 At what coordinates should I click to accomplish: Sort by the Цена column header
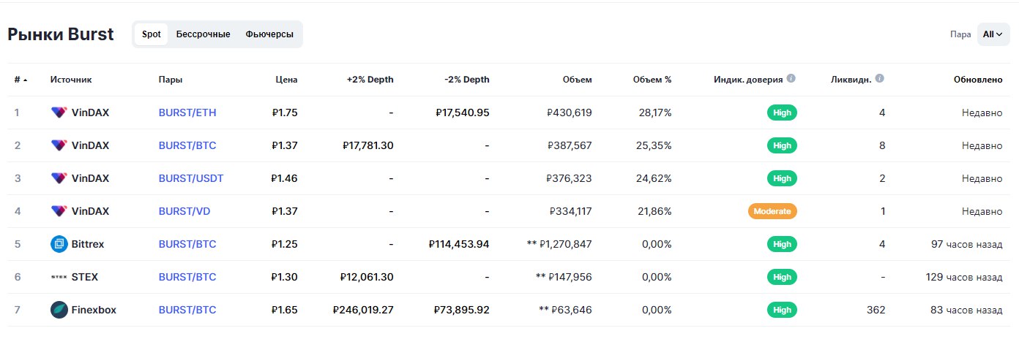point(286,80)
